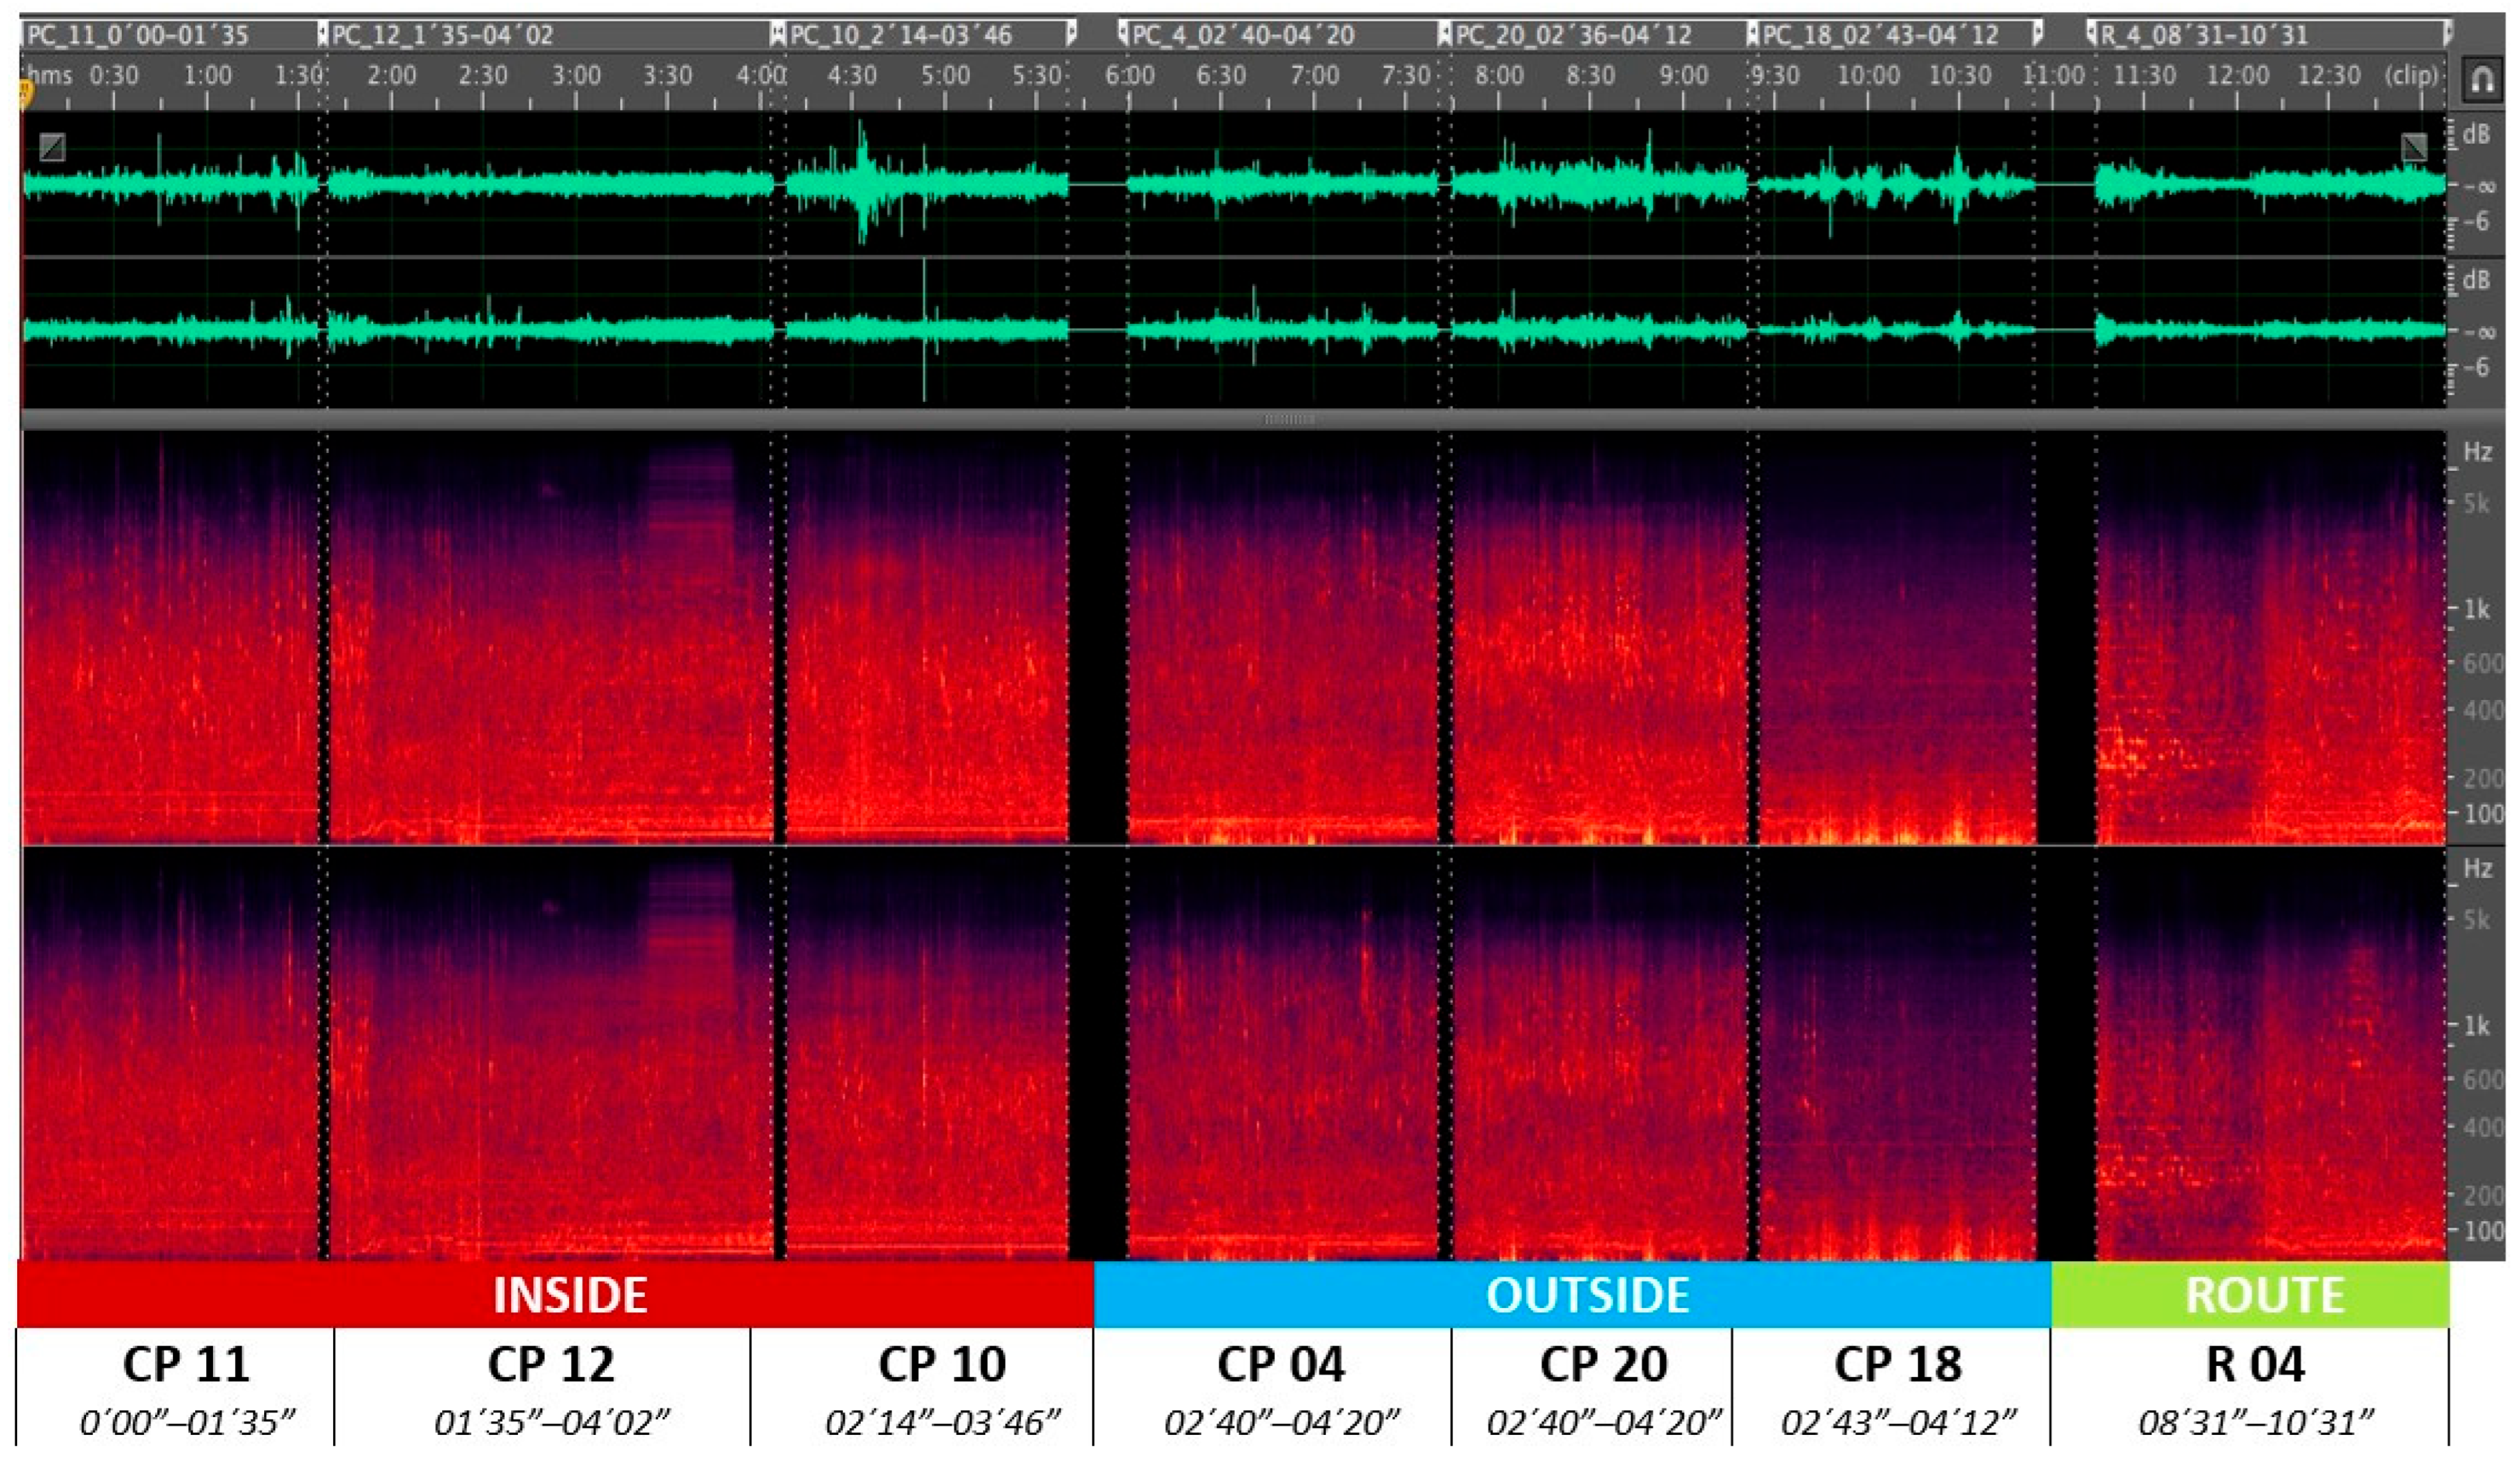2520x1463 pixels.
Task: Click the hms time format label
Action: point(50,74)
